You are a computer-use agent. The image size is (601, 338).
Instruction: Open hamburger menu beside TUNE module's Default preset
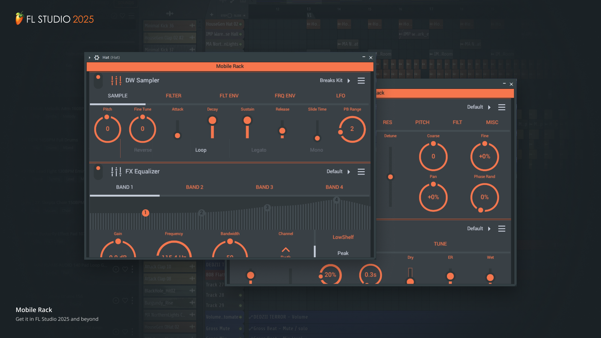(501, 229)
